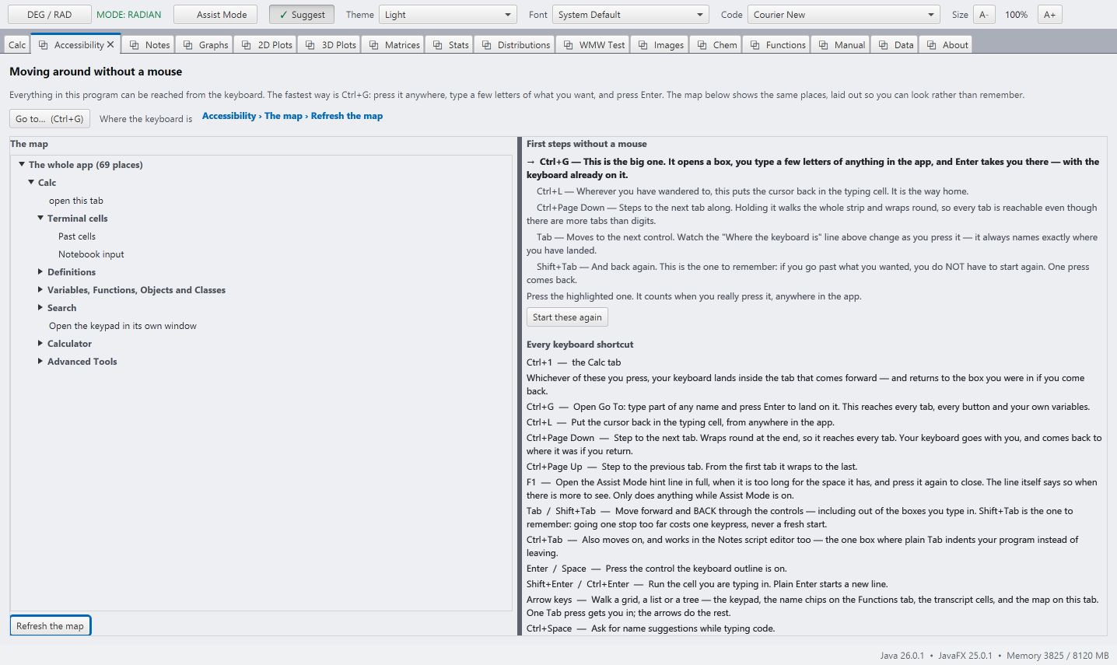The width and height of the screenshot is (1117, 665).
Task: Expand Variables, Functions, Objects and Classes
Action: [40, 290]
